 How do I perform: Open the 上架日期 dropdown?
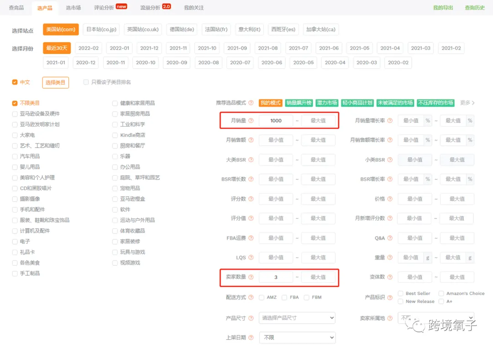tap(297, 337)
